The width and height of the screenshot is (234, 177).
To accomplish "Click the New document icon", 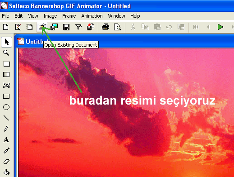I will [x=6, y=27].
